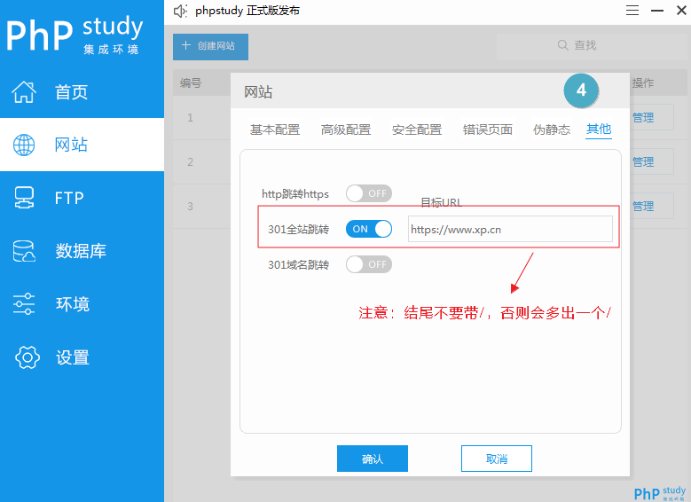Click the magnifier icon in search box
Screen dimensions: 691x502
[x=562, y=45]
